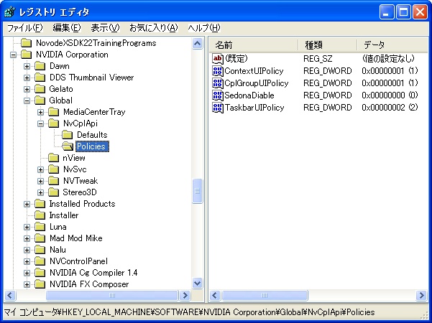Expand the NVTweak key
Screen dimensions: 432x323
coord(40,181)
